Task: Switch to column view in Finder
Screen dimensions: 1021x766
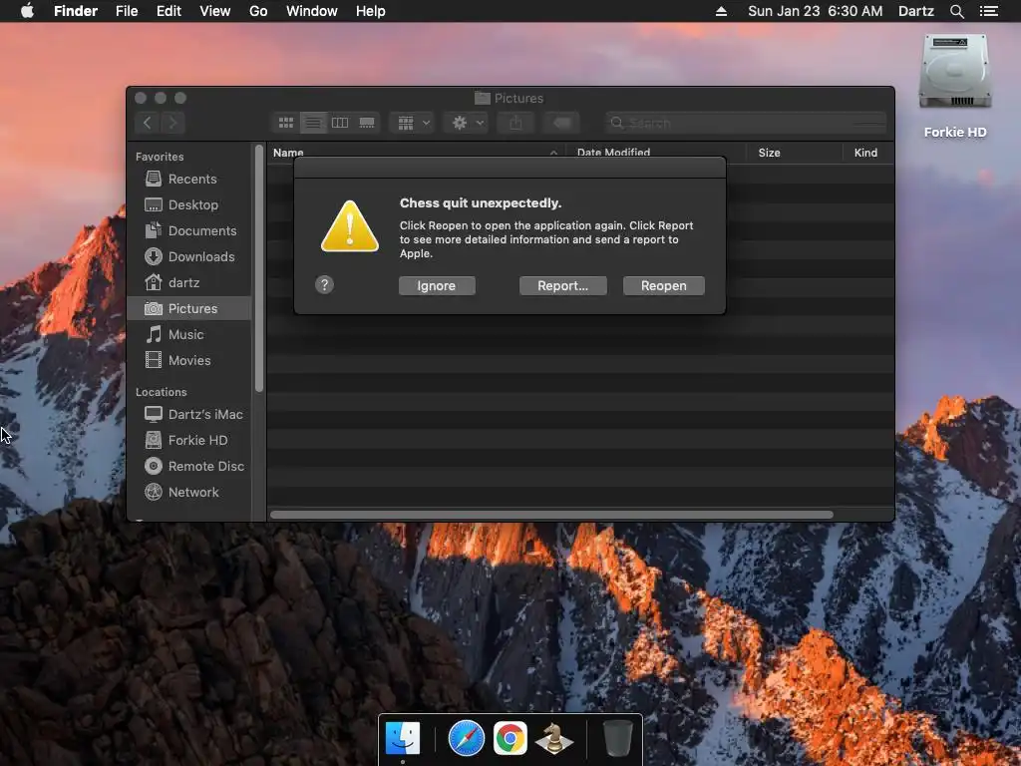Action: point(340,123)
